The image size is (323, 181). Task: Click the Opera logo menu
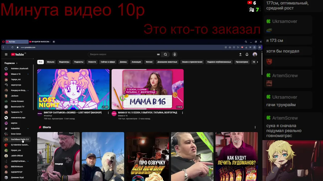coord(3,42)
